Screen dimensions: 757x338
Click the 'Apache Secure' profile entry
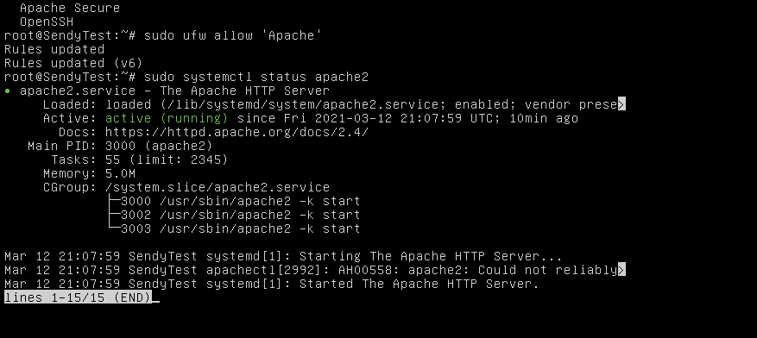pyautogui.click(x=70, y=9)
